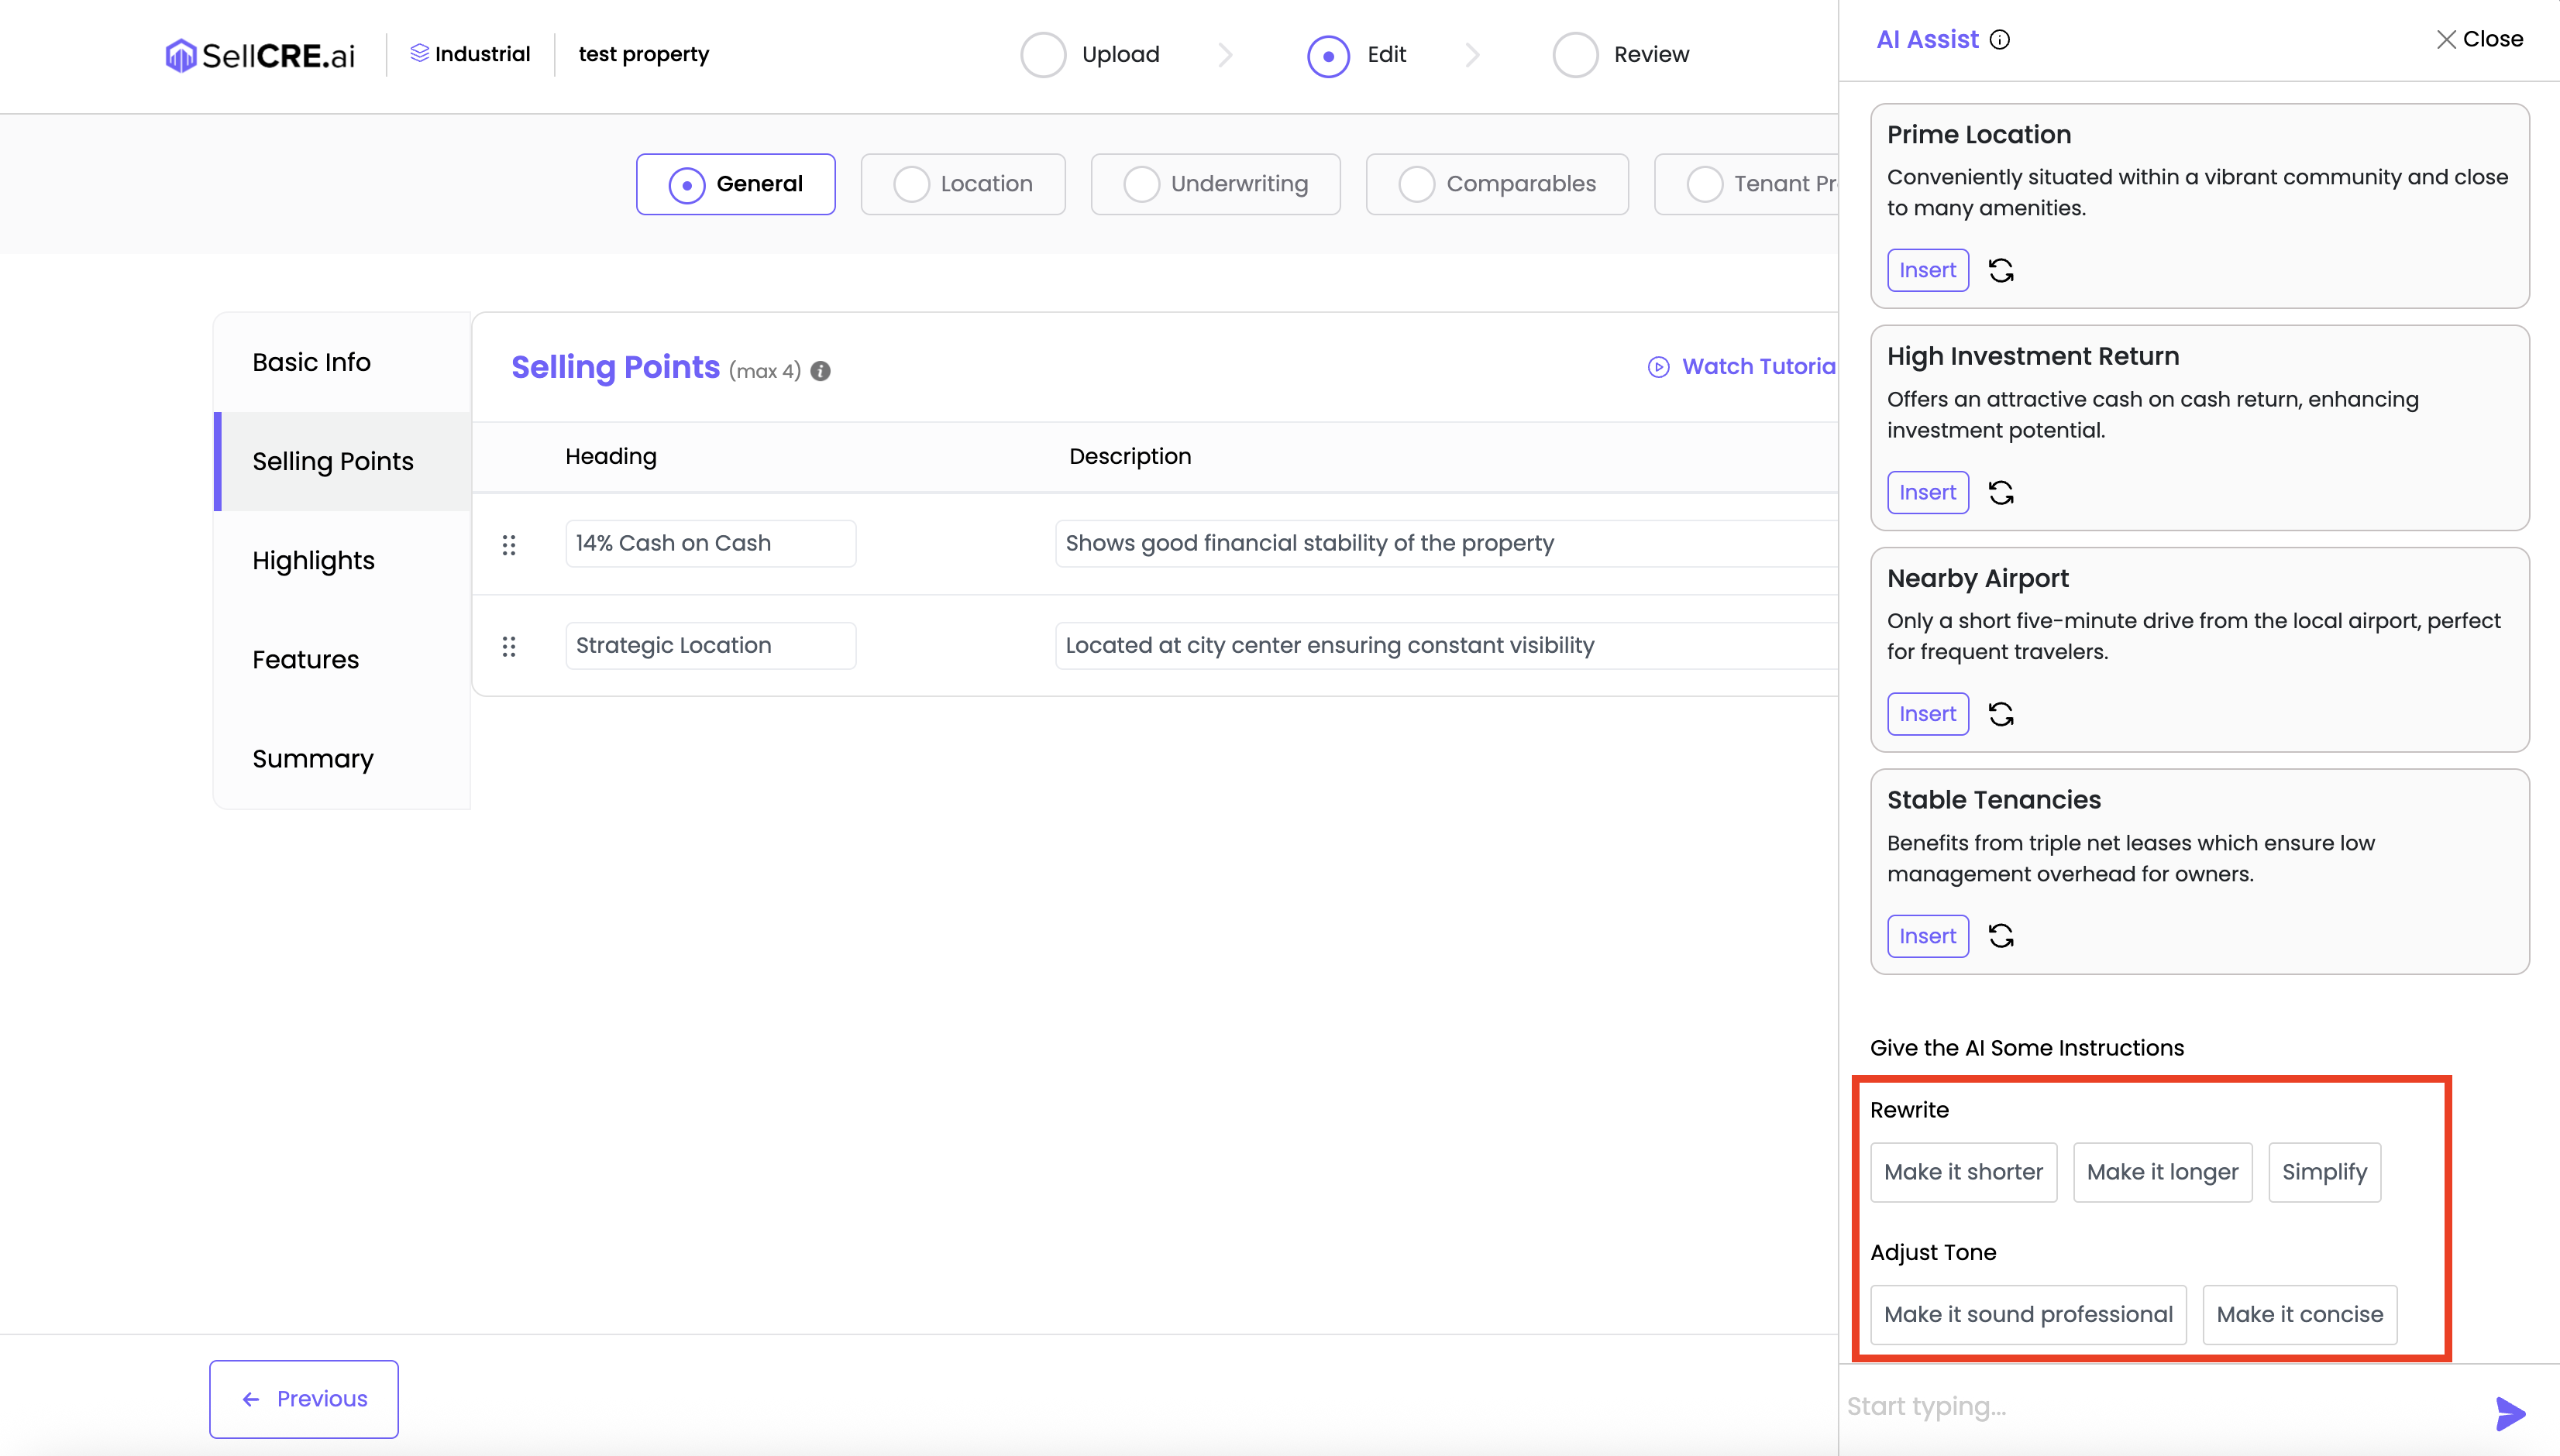Click drag handle for Strategic Location row
Screen dimensions: 2560x1456
(x=509, y=646)
